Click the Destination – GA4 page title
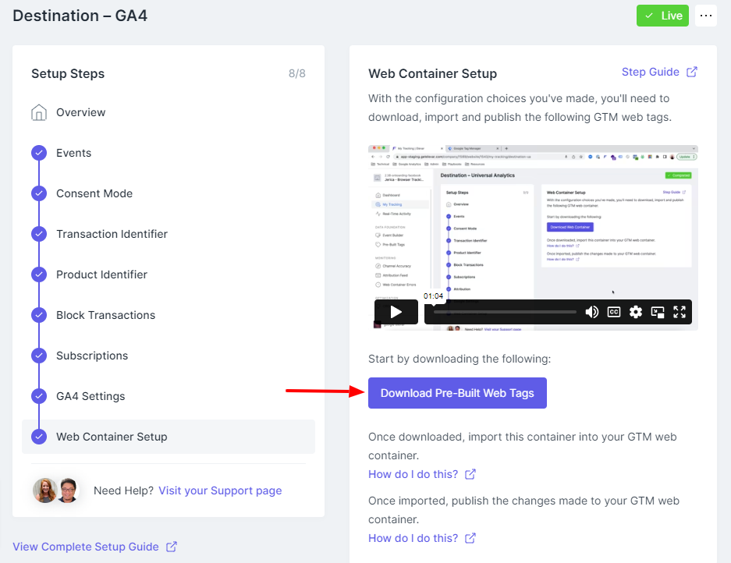Viewport: 731px width, 563px height. point(80,16)
